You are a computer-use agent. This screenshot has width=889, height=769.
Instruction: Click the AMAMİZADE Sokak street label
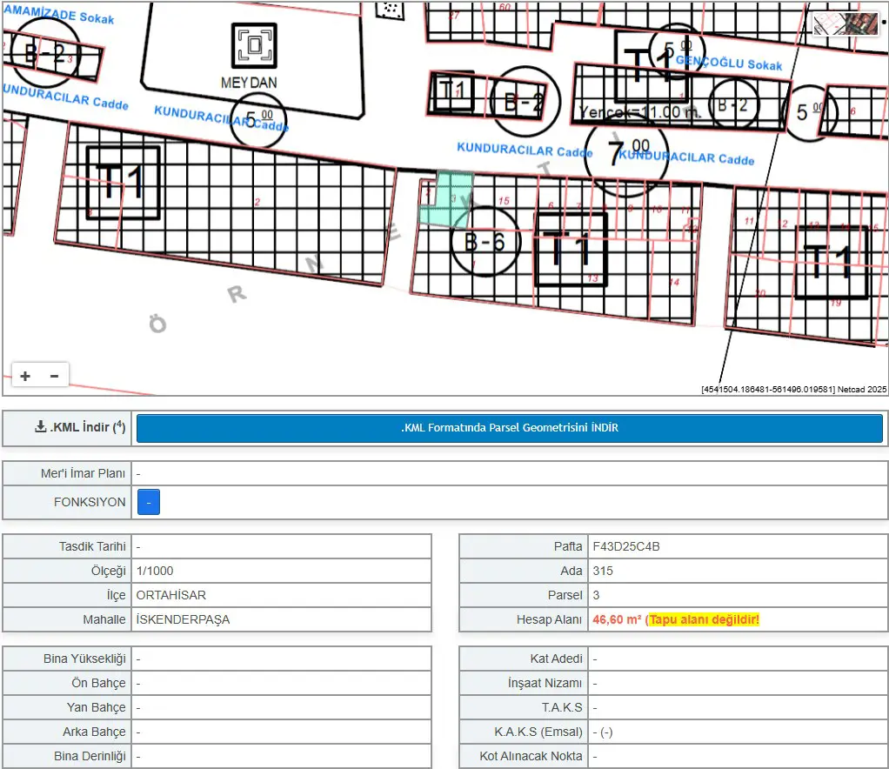(x=59, y=14)
